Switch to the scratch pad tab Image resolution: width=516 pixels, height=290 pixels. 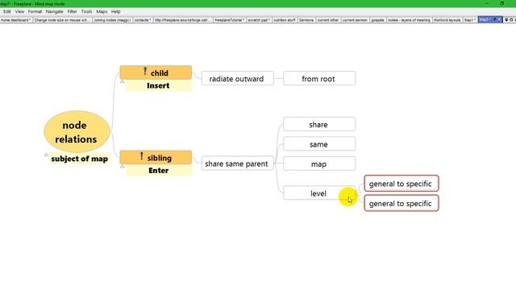tap(259, 20)
